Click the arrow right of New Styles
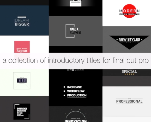This screenshot has height=122, width=151. 141,40
